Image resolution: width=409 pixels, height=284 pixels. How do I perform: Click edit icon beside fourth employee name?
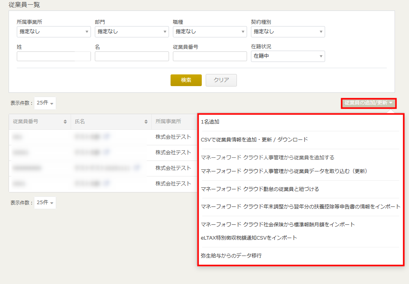(107, 183)
